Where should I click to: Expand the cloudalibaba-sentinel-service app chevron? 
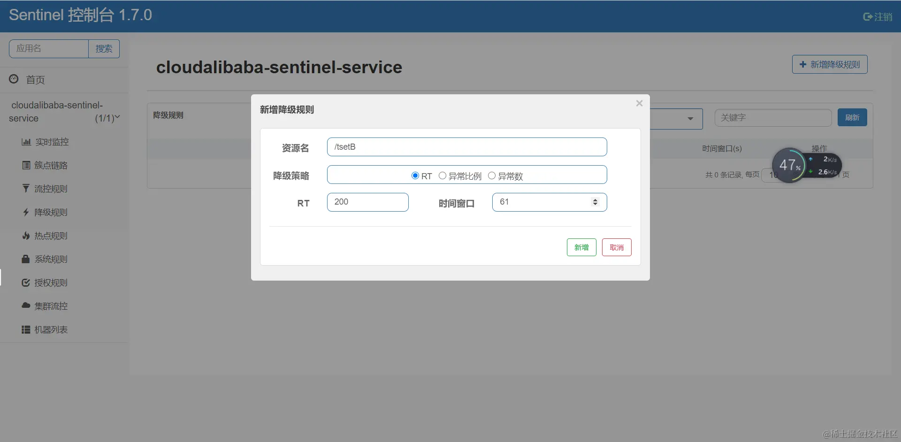pos(117,117)
